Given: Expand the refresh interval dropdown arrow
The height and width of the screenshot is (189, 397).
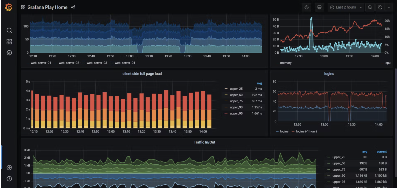Looking at the screenshot, I should click(x=389, y=7).
